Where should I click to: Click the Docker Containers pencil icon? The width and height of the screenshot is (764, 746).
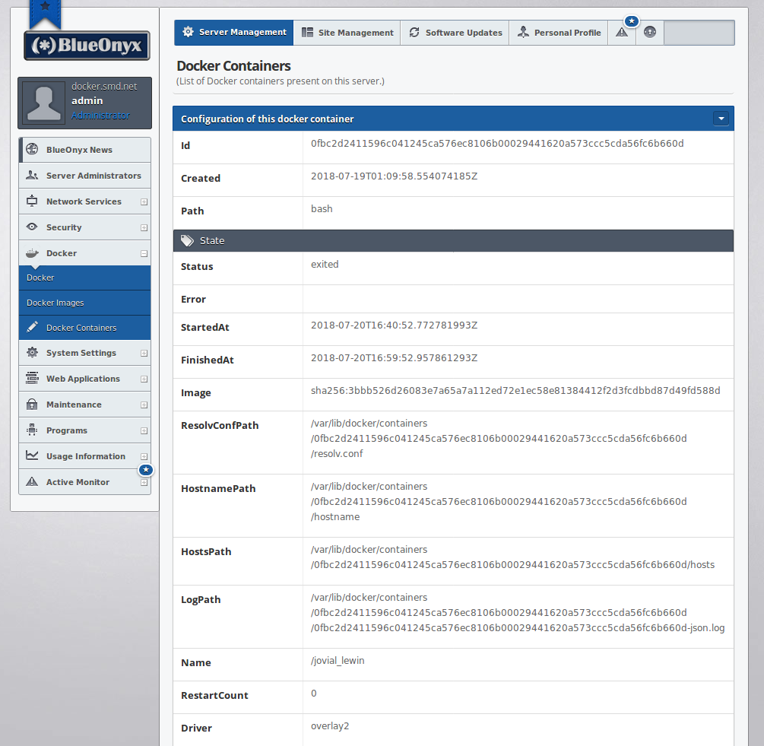pyautogui.click(x=32, y=327)
